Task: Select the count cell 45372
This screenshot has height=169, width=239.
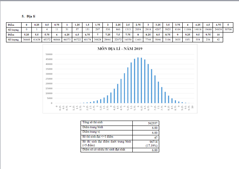Action: click(x=47, y=40)
